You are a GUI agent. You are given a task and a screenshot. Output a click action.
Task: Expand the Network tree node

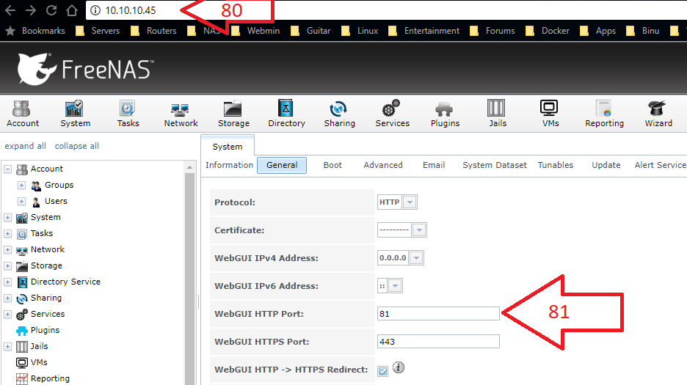pyautogui.click(x=7, y=249)
